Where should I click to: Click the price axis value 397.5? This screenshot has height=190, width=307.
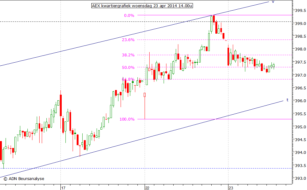(300, 62)
